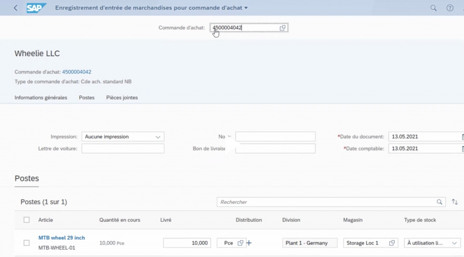
Task: Add distribution with the plus icon
Action: click(249, 243)
